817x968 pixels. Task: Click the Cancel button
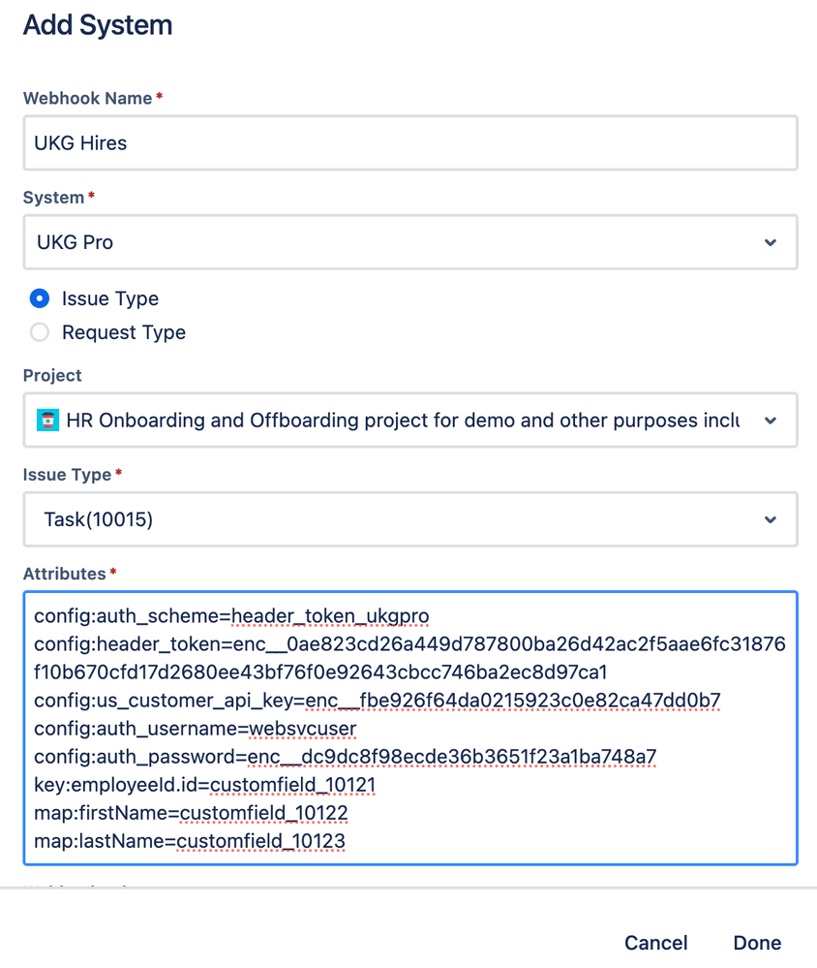655,943
